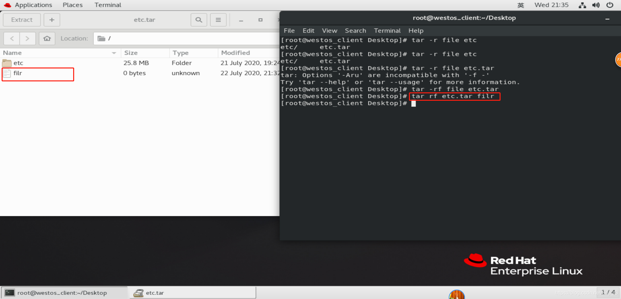
Task: Open the terminal File menu
Action: click(x=289, y=31)
